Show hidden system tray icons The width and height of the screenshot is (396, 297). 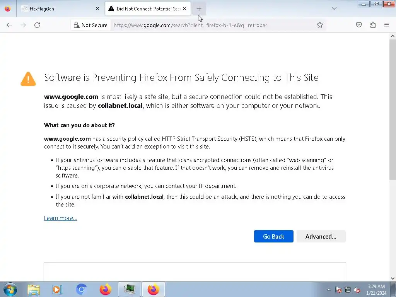tap(329, 290)
